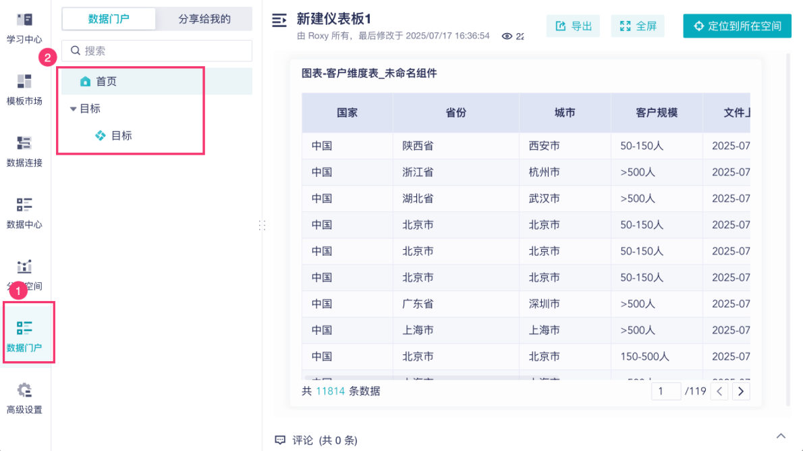Enter fullscreen with the 全屏 button
The image size is (803, 451).
pos(637,26)
